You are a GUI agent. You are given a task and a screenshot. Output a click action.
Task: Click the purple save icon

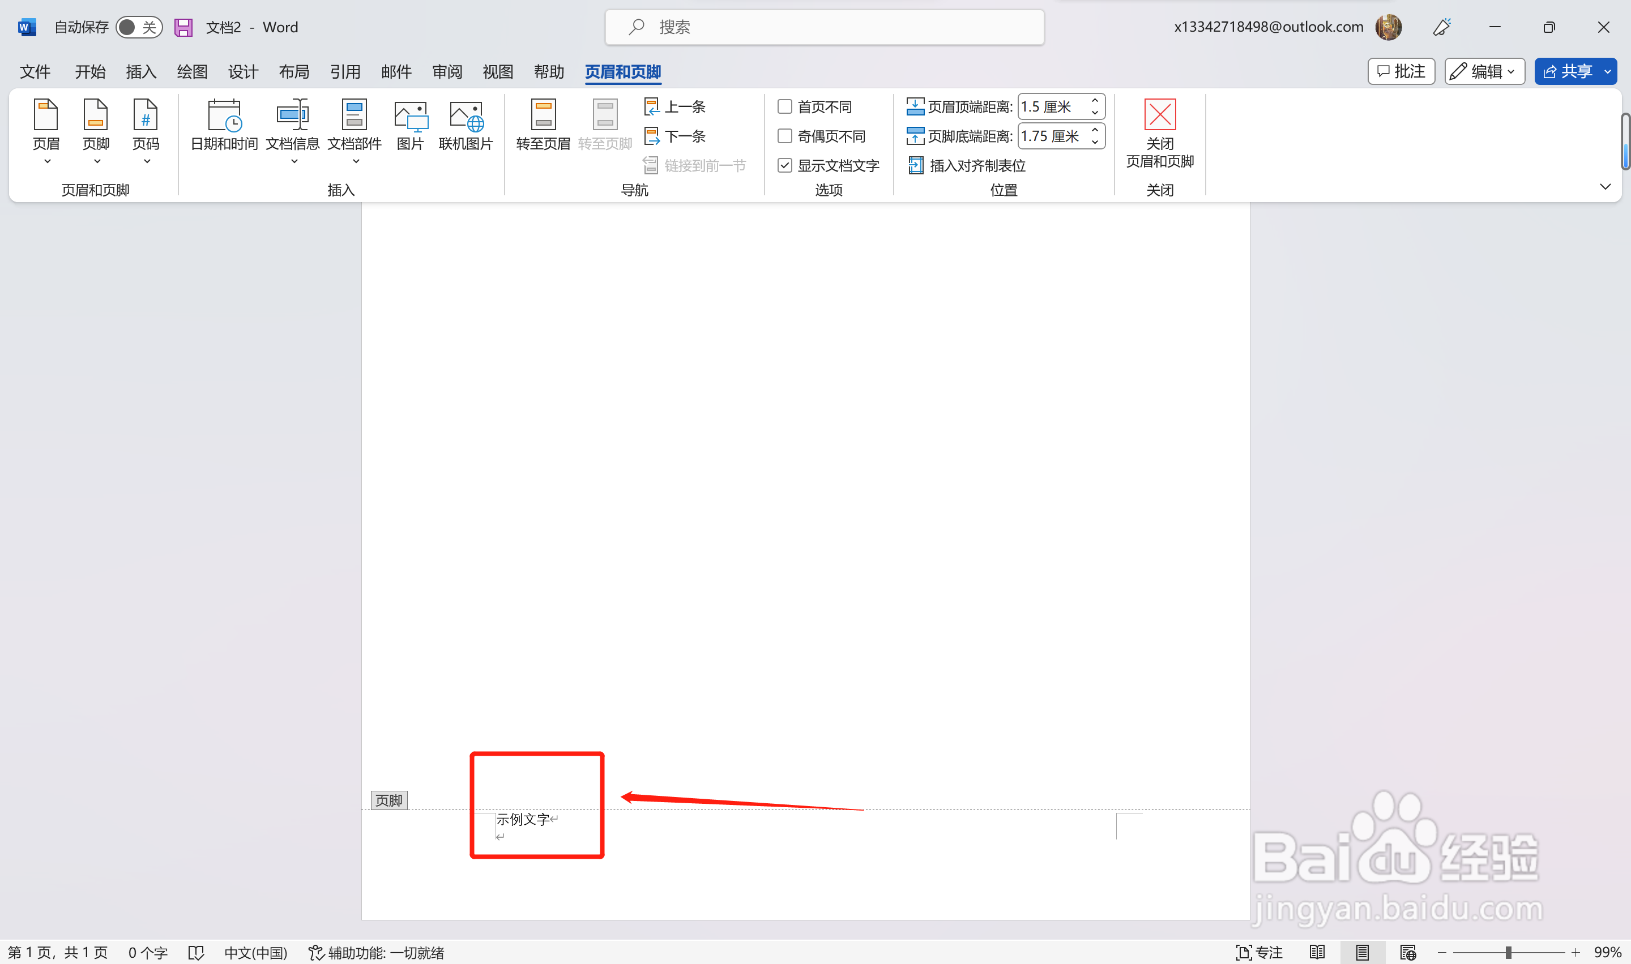click(183, 27)
